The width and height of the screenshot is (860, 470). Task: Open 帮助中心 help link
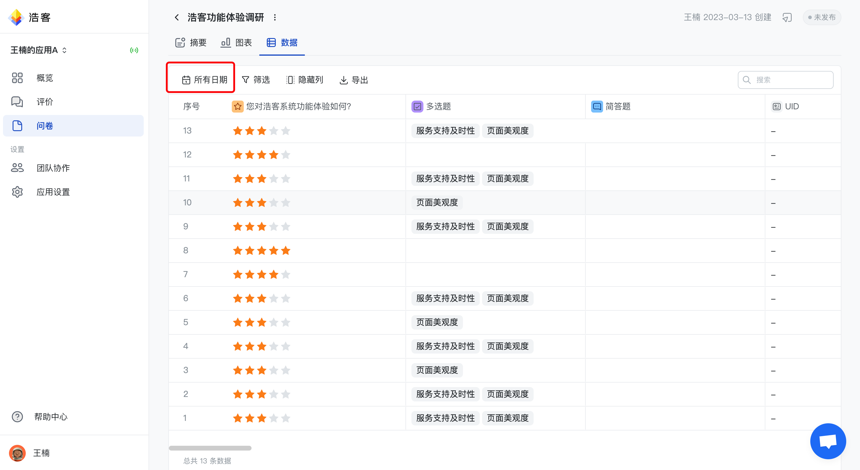click(x=40, y=417)
